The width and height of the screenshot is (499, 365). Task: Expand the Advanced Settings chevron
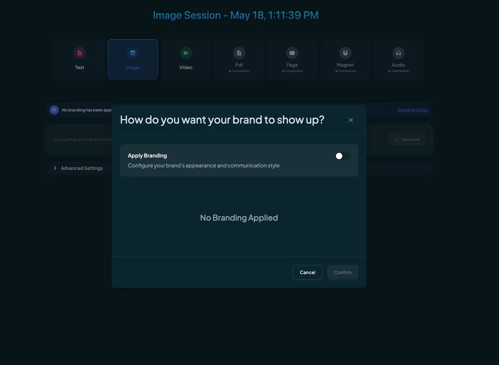(55, 168)
